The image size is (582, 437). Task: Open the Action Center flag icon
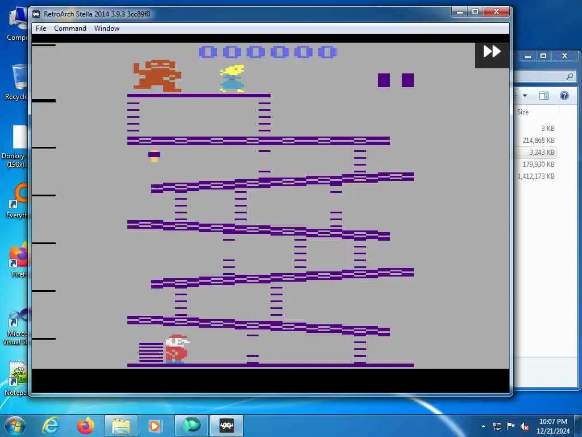coord(511,426)
